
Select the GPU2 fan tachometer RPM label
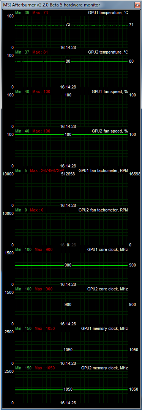[103, 210]
